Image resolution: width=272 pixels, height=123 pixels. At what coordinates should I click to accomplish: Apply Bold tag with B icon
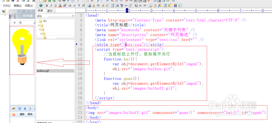pyautogui.click(x=47, y=5)
